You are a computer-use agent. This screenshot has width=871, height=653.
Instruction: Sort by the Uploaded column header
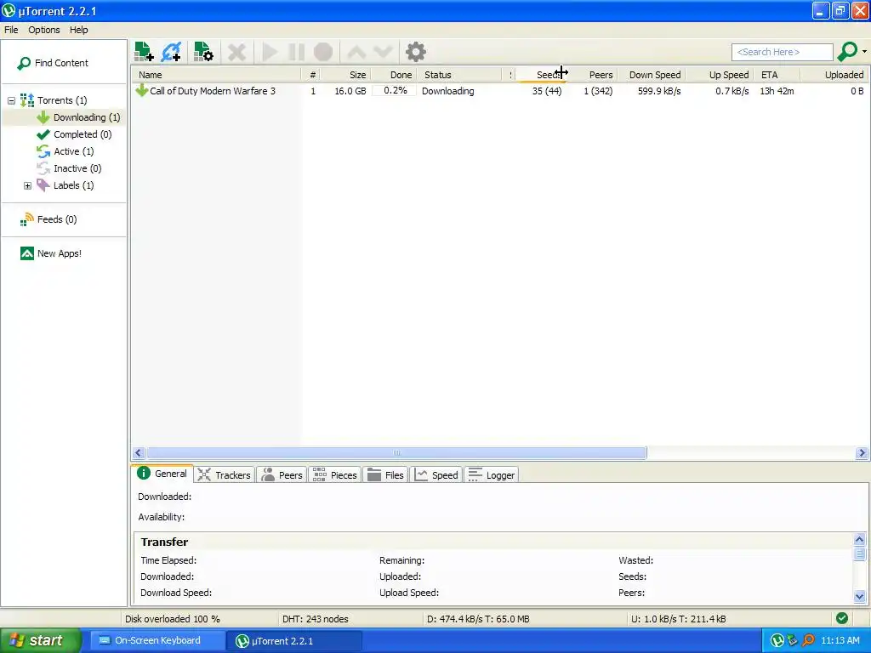coord(834,75)
